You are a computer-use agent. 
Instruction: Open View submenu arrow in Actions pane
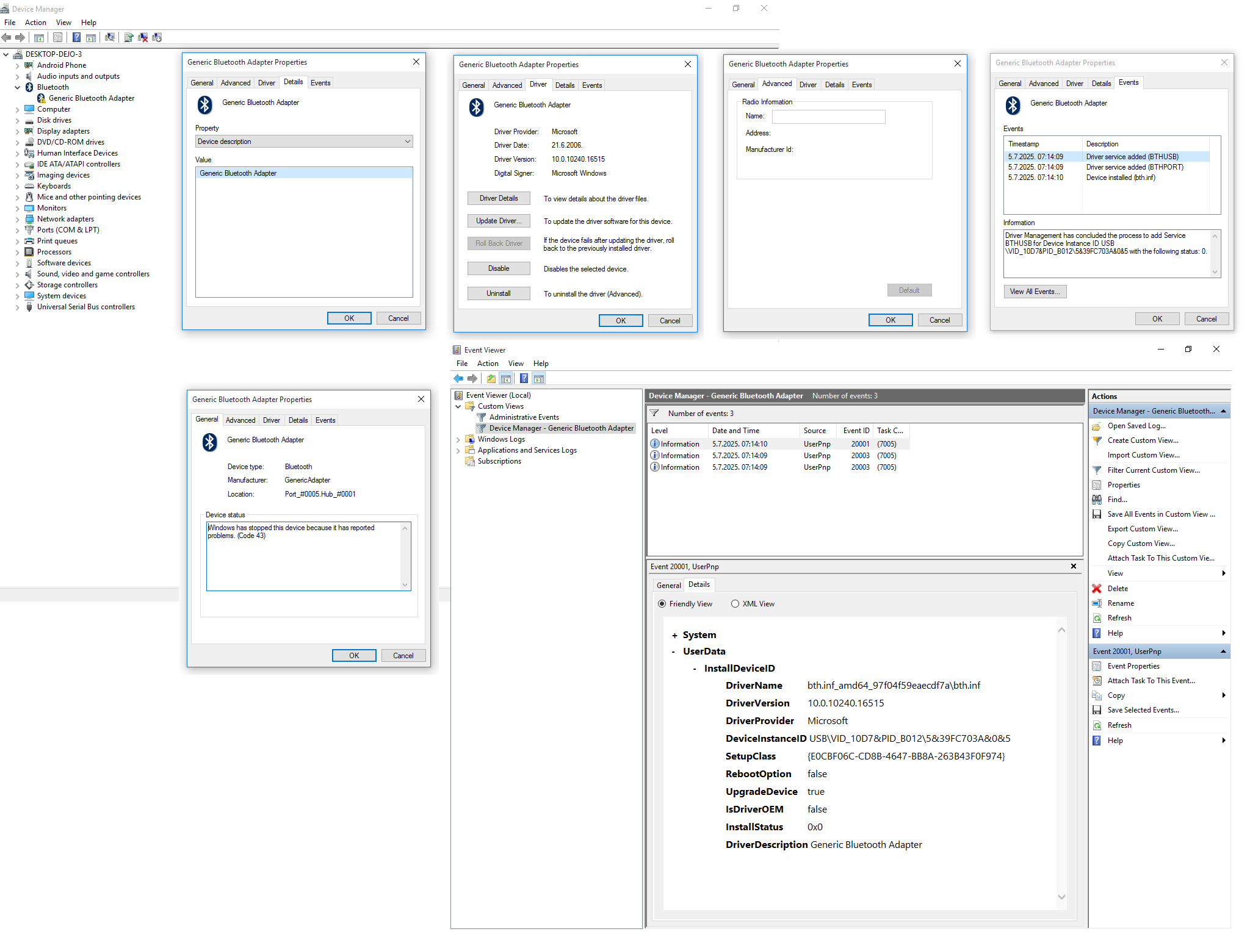(1224, 573)
